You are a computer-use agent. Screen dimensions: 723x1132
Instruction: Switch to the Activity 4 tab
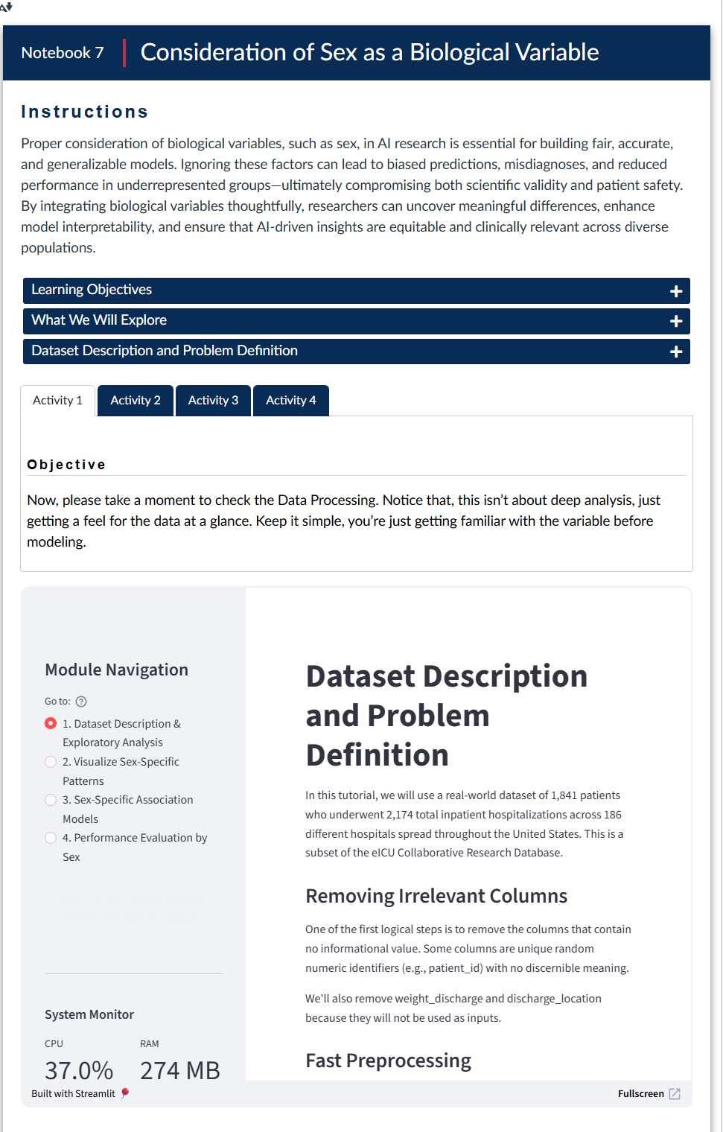(291, 401)
